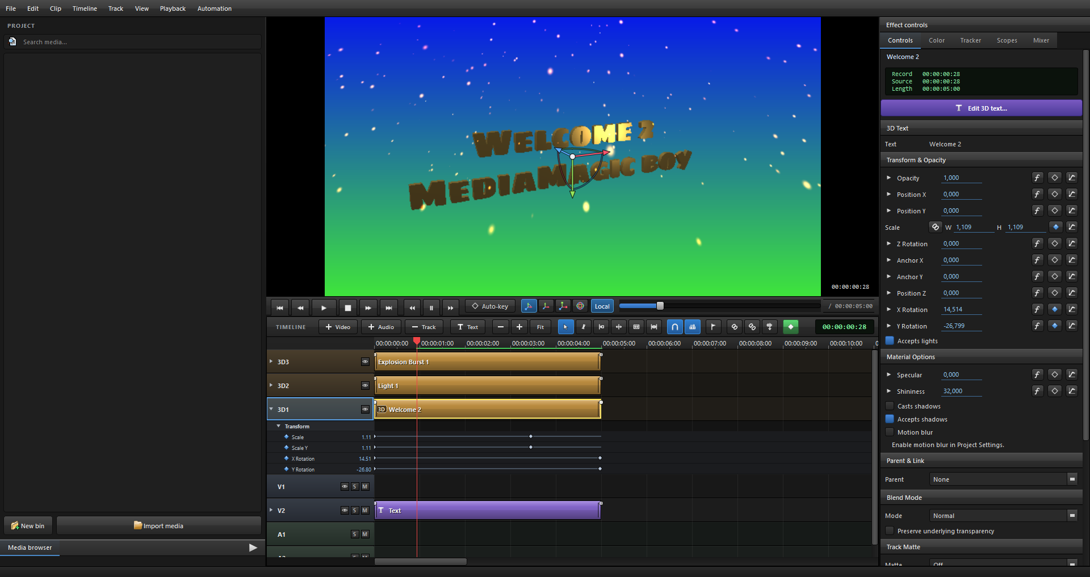
Task: Toggle timeline snapping magnet
Action: coord(675,327)
